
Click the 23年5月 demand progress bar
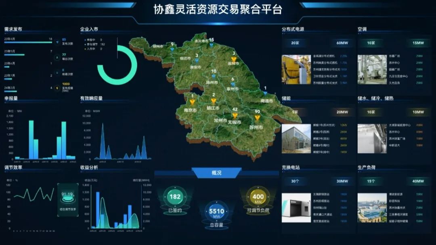click(14, 55)
